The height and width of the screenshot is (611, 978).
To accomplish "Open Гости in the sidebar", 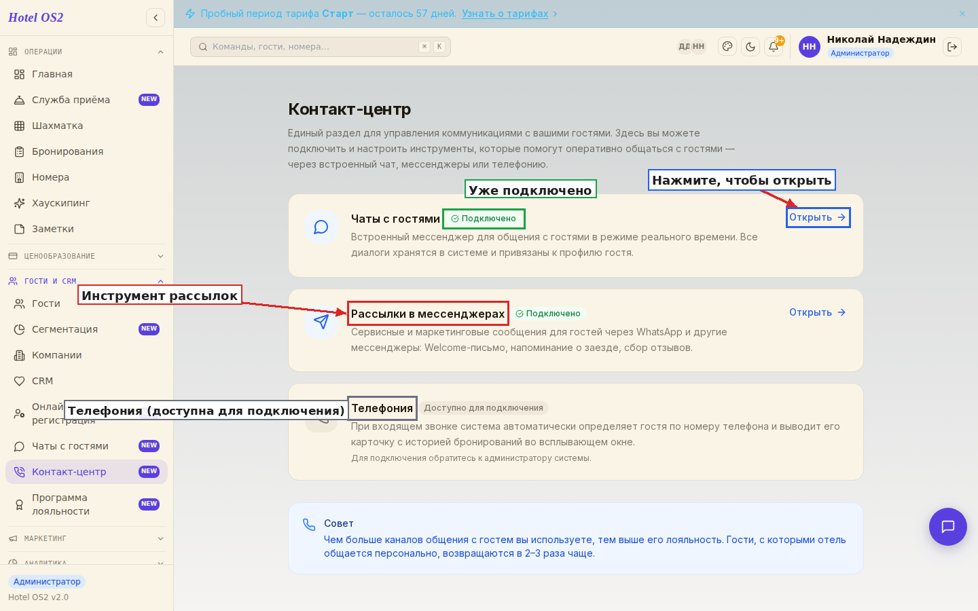I will click(x=86, y=303).
